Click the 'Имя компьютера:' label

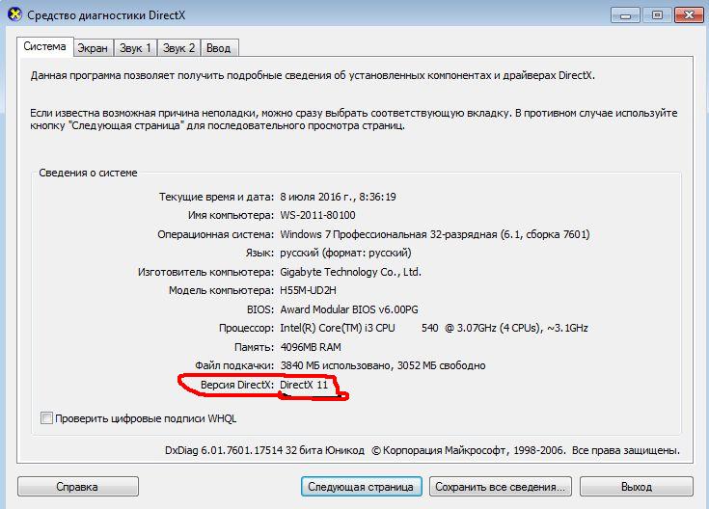coord(231,215)
